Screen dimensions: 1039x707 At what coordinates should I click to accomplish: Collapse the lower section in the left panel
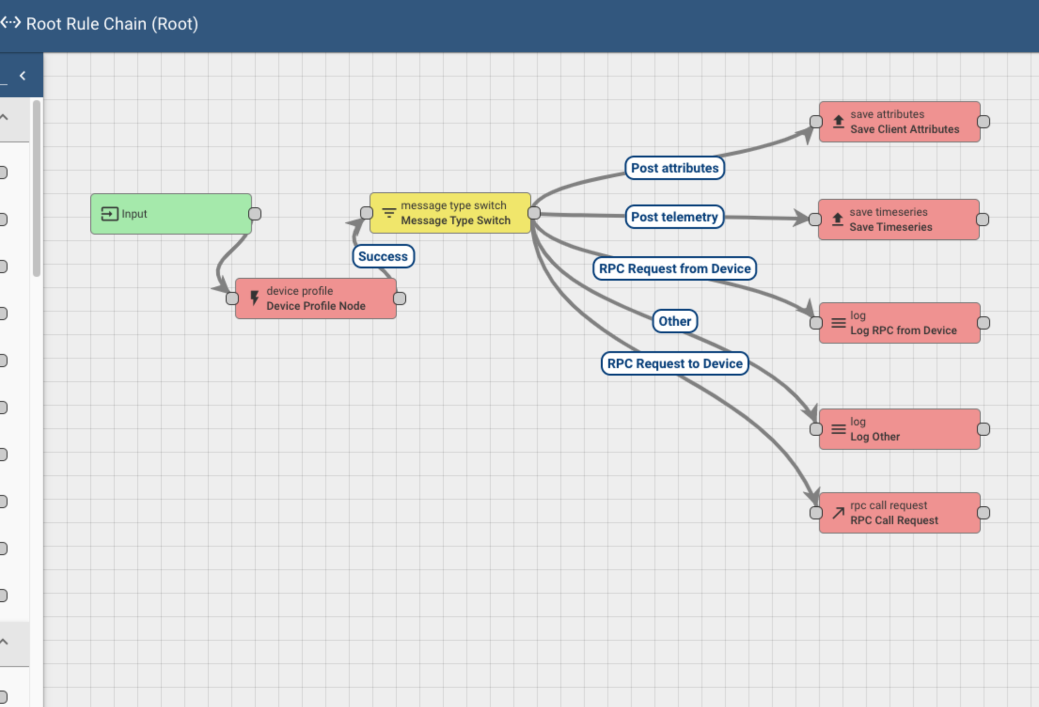(x=5, y=642)
